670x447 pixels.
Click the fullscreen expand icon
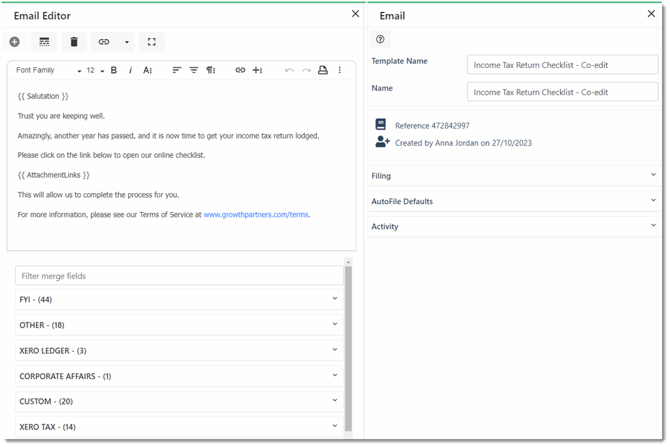tap(152, 42)
